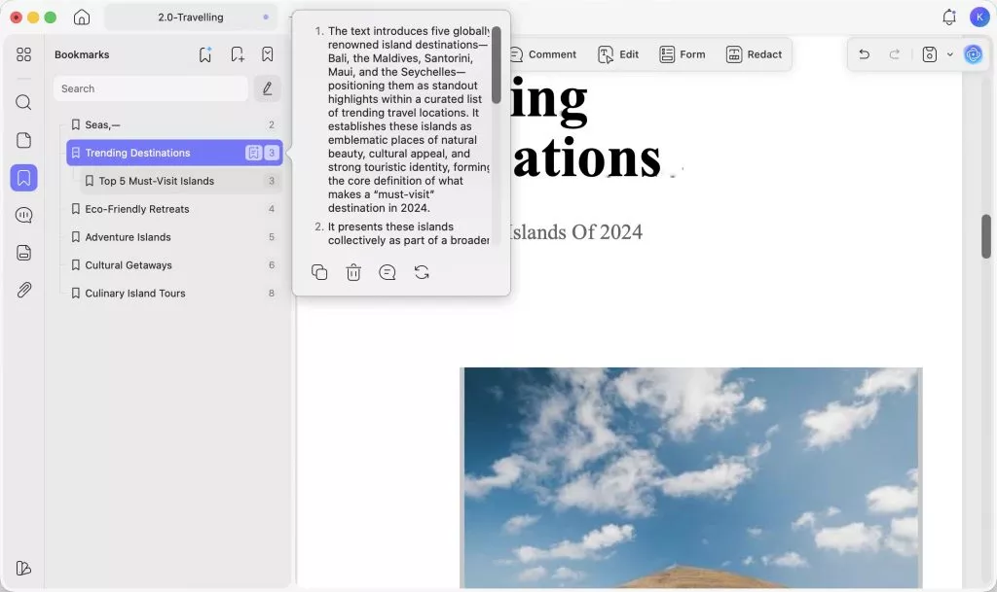Image resolution: width=997 pixels, height=592 pixels.
Task: Open the Eco-Friendly Retreats bookmark
Action: pos(174,209)
